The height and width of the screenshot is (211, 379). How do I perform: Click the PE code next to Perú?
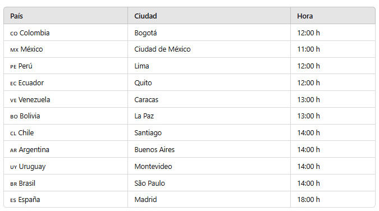[x=13, y=67]
